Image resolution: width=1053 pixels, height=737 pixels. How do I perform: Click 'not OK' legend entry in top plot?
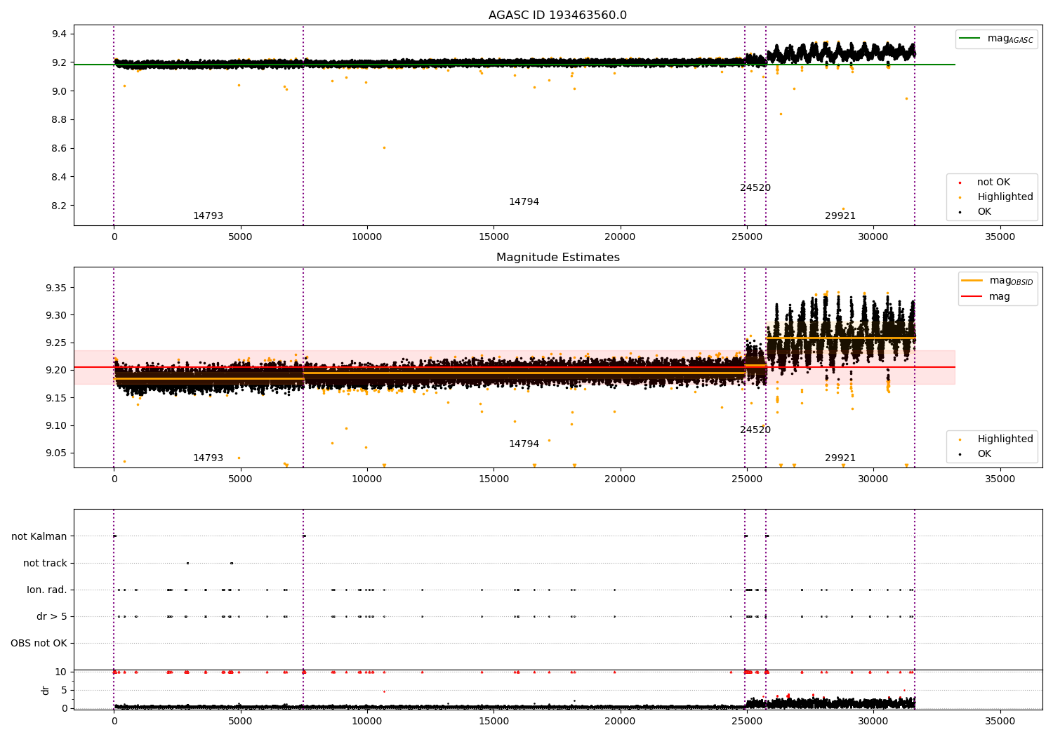pyautogui.click(x=993, y=182)
